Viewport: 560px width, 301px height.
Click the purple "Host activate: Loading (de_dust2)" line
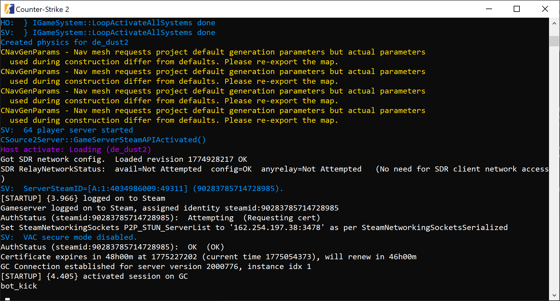click(x=76, y=150)
